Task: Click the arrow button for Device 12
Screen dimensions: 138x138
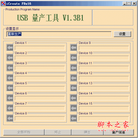Action: (74, 78)
